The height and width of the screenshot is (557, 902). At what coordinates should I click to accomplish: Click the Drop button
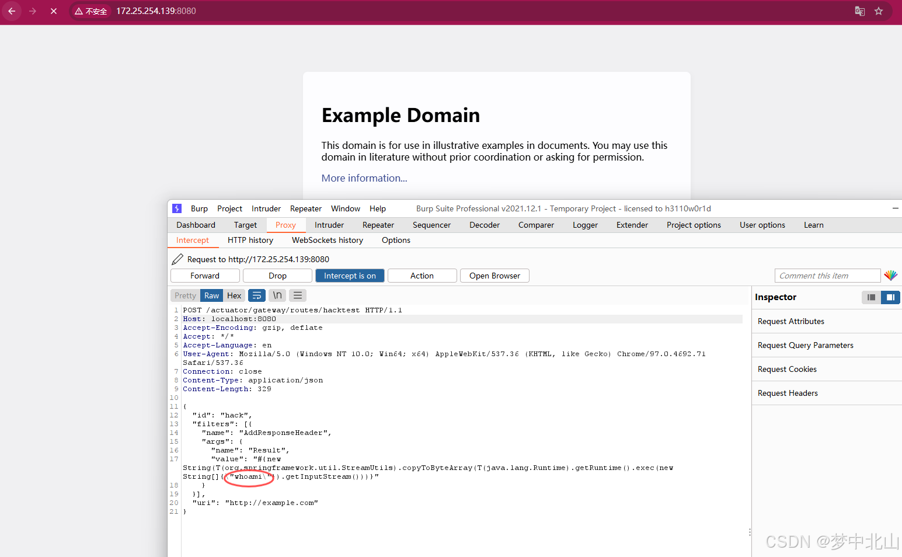277,276
